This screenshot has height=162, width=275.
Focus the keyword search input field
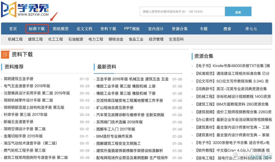coord(182,11)
